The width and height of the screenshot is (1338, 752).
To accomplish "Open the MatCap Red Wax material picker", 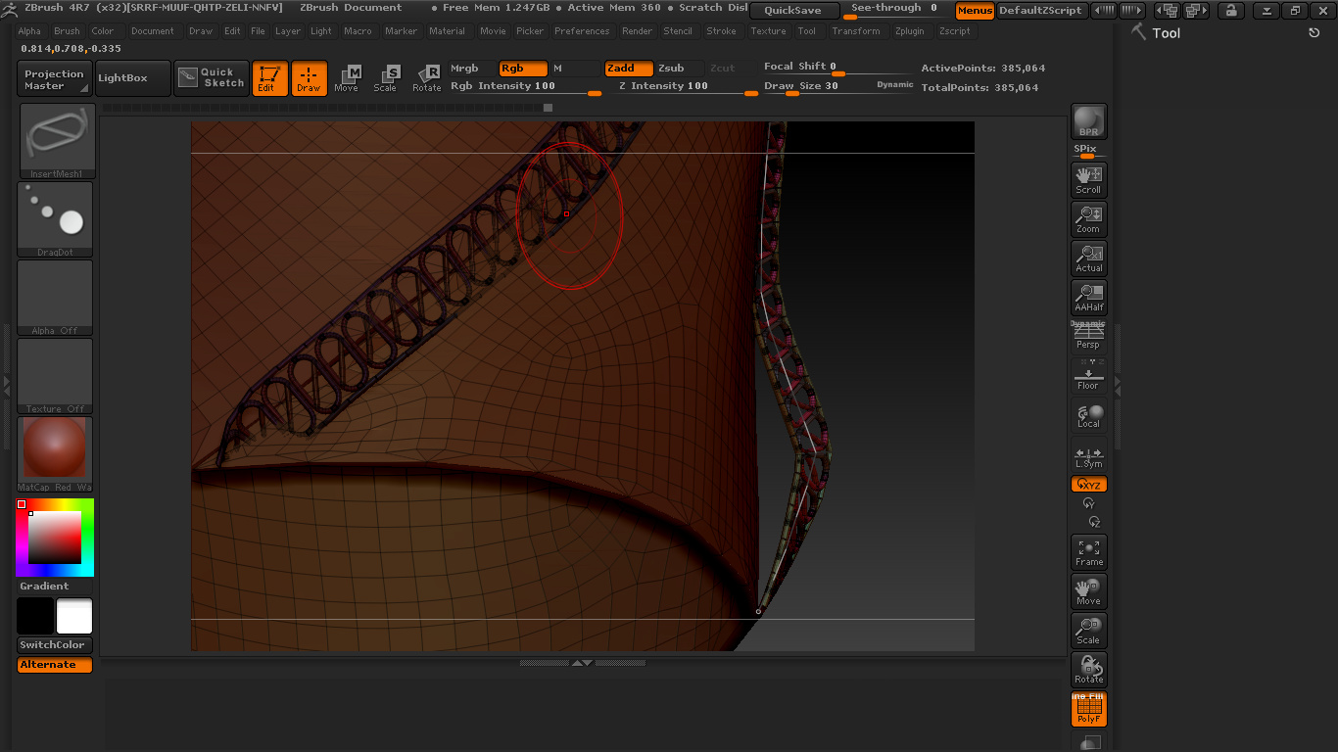I will coord(55,454).
